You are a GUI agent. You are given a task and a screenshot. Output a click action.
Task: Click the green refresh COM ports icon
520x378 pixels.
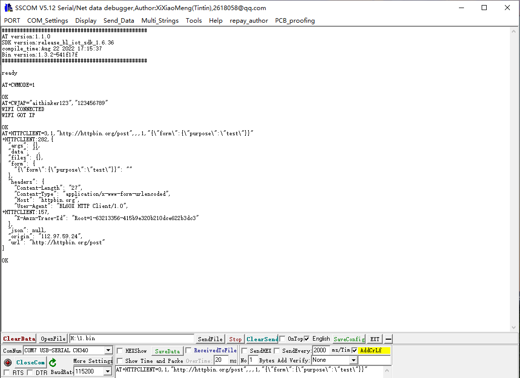[53, 362]
